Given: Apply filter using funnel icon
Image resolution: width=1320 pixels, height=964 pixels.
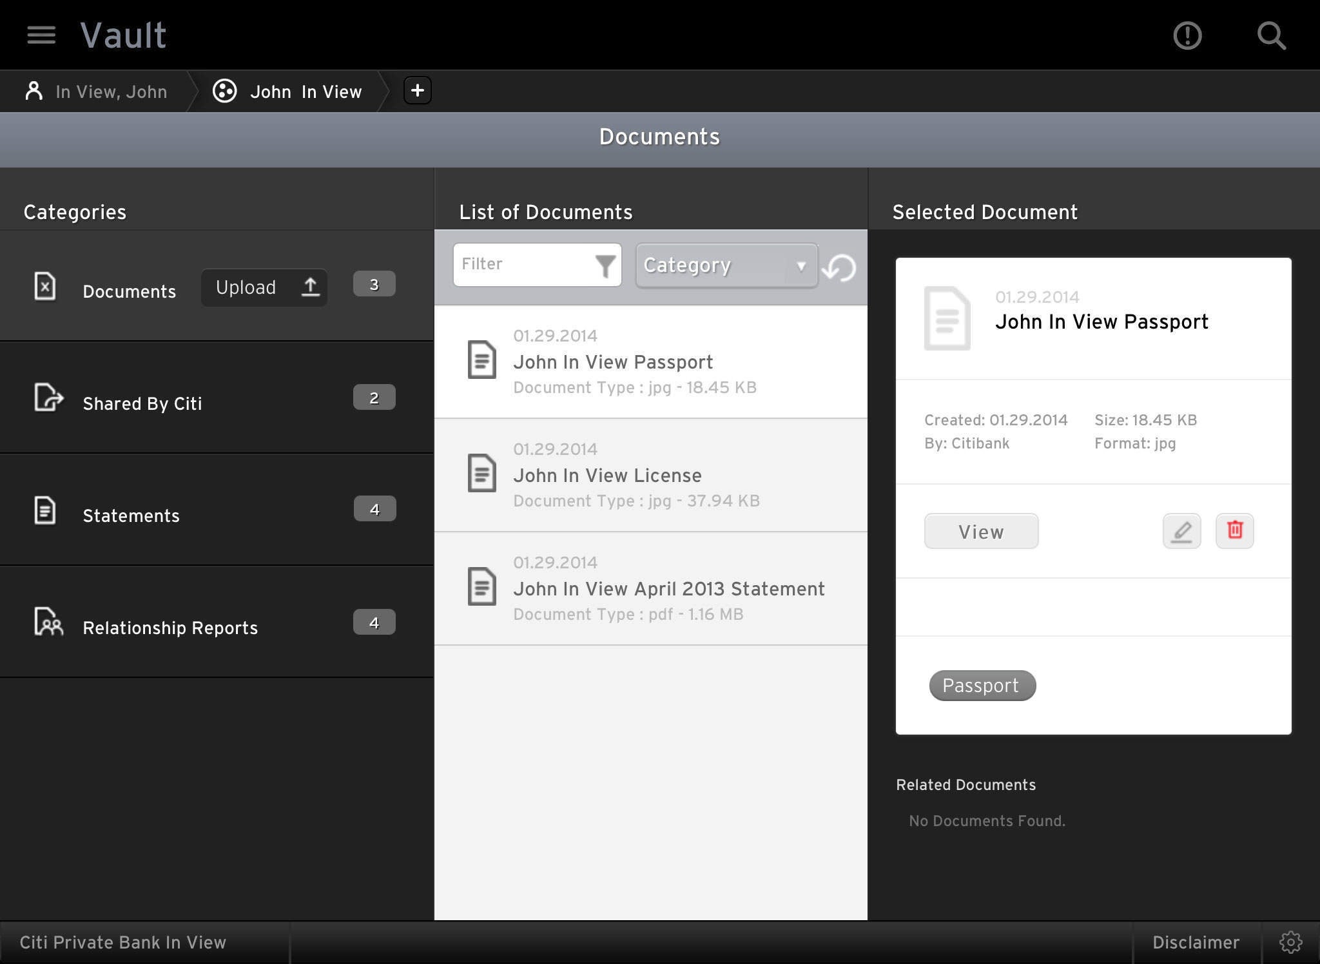Looking at the screenshot, I should [605, 265].
